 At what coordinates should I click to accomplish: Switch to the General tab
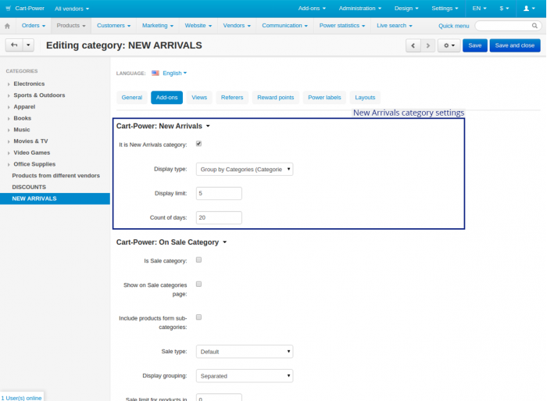click(x=132, y=98)
